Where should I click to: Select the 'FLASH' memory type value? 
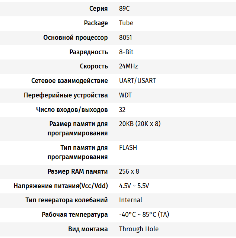pyautogui.click(x=128, y=148)
